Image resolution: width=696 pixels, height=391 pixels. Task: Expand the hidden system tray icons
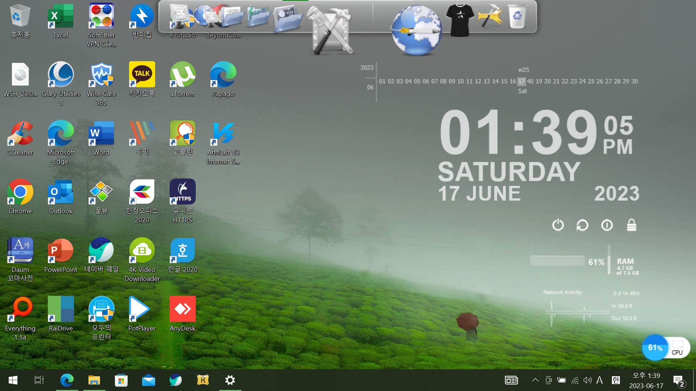click(535, 380)
